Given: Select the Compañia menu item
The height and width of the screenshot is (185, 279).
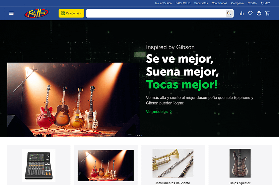Looking at the screenshot, I should point(237,3).
